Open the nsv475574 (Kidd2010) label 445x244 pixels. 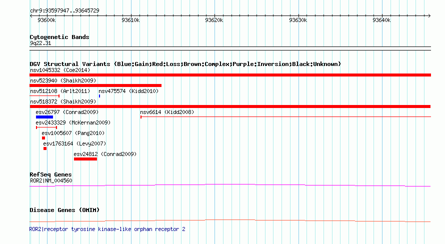128,91
